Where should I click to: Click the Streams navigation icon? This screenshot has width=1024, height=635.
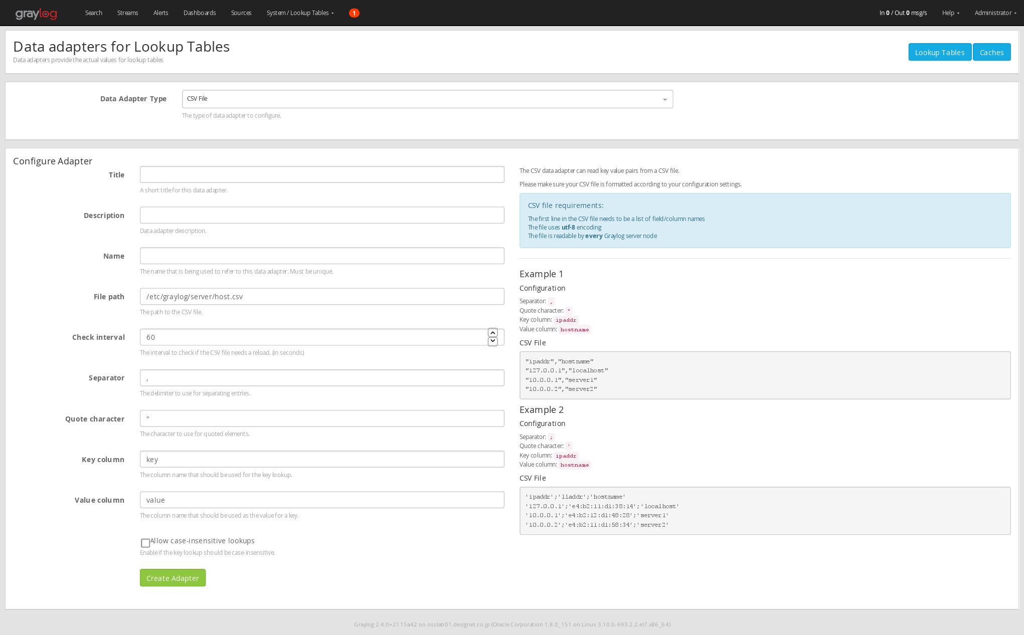tap(127, 13)
